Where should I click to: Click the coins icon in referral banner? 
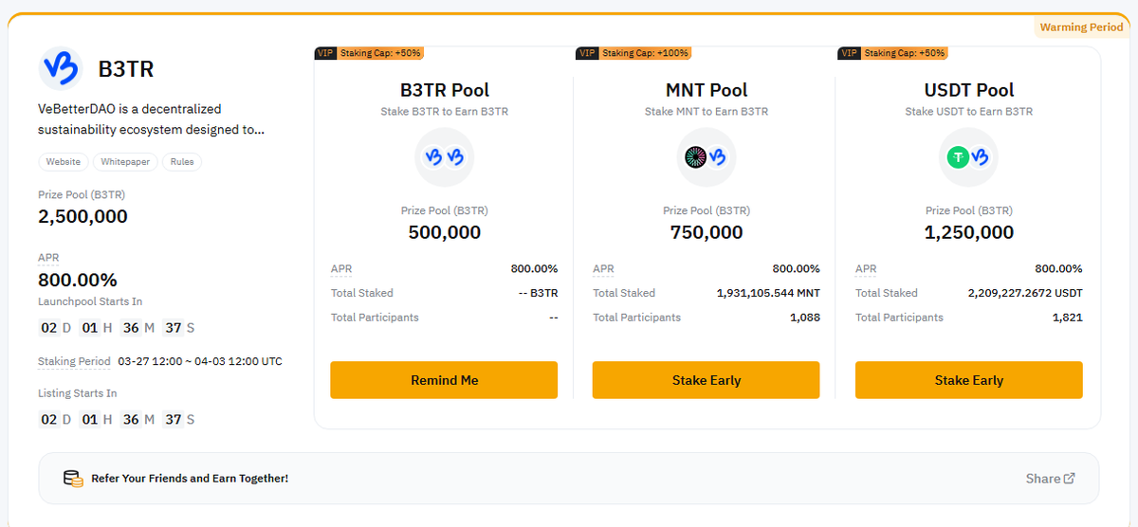(73, 479)
